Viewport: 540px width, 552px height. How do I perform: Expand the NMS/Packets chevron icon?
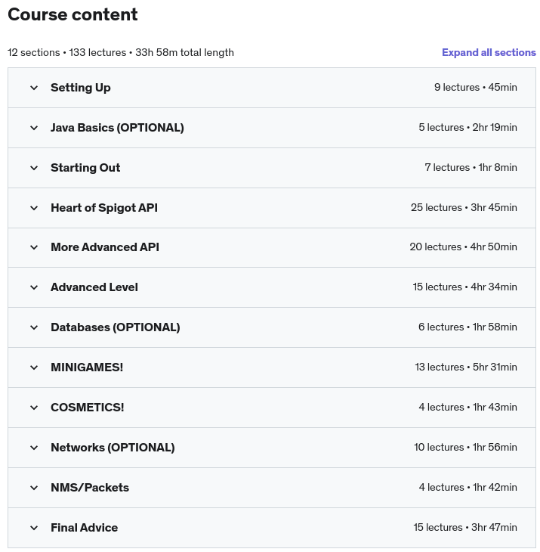(34, 488)
